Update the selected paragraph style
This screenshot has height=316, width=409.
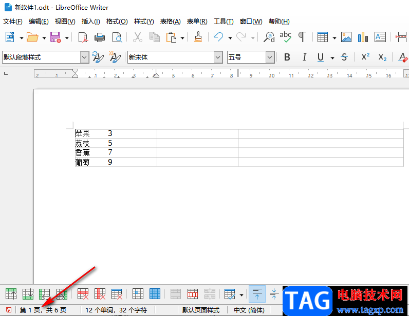98,57
